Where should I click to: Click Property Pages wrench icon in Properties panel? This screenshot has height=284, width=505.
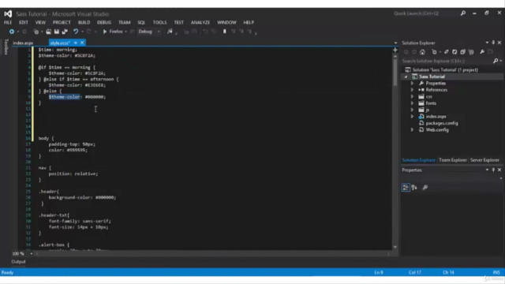pyautogui.click(x=425, y=188)
